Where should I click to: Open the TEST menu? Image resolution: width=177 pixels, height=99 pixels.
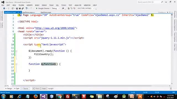[70, 5]
